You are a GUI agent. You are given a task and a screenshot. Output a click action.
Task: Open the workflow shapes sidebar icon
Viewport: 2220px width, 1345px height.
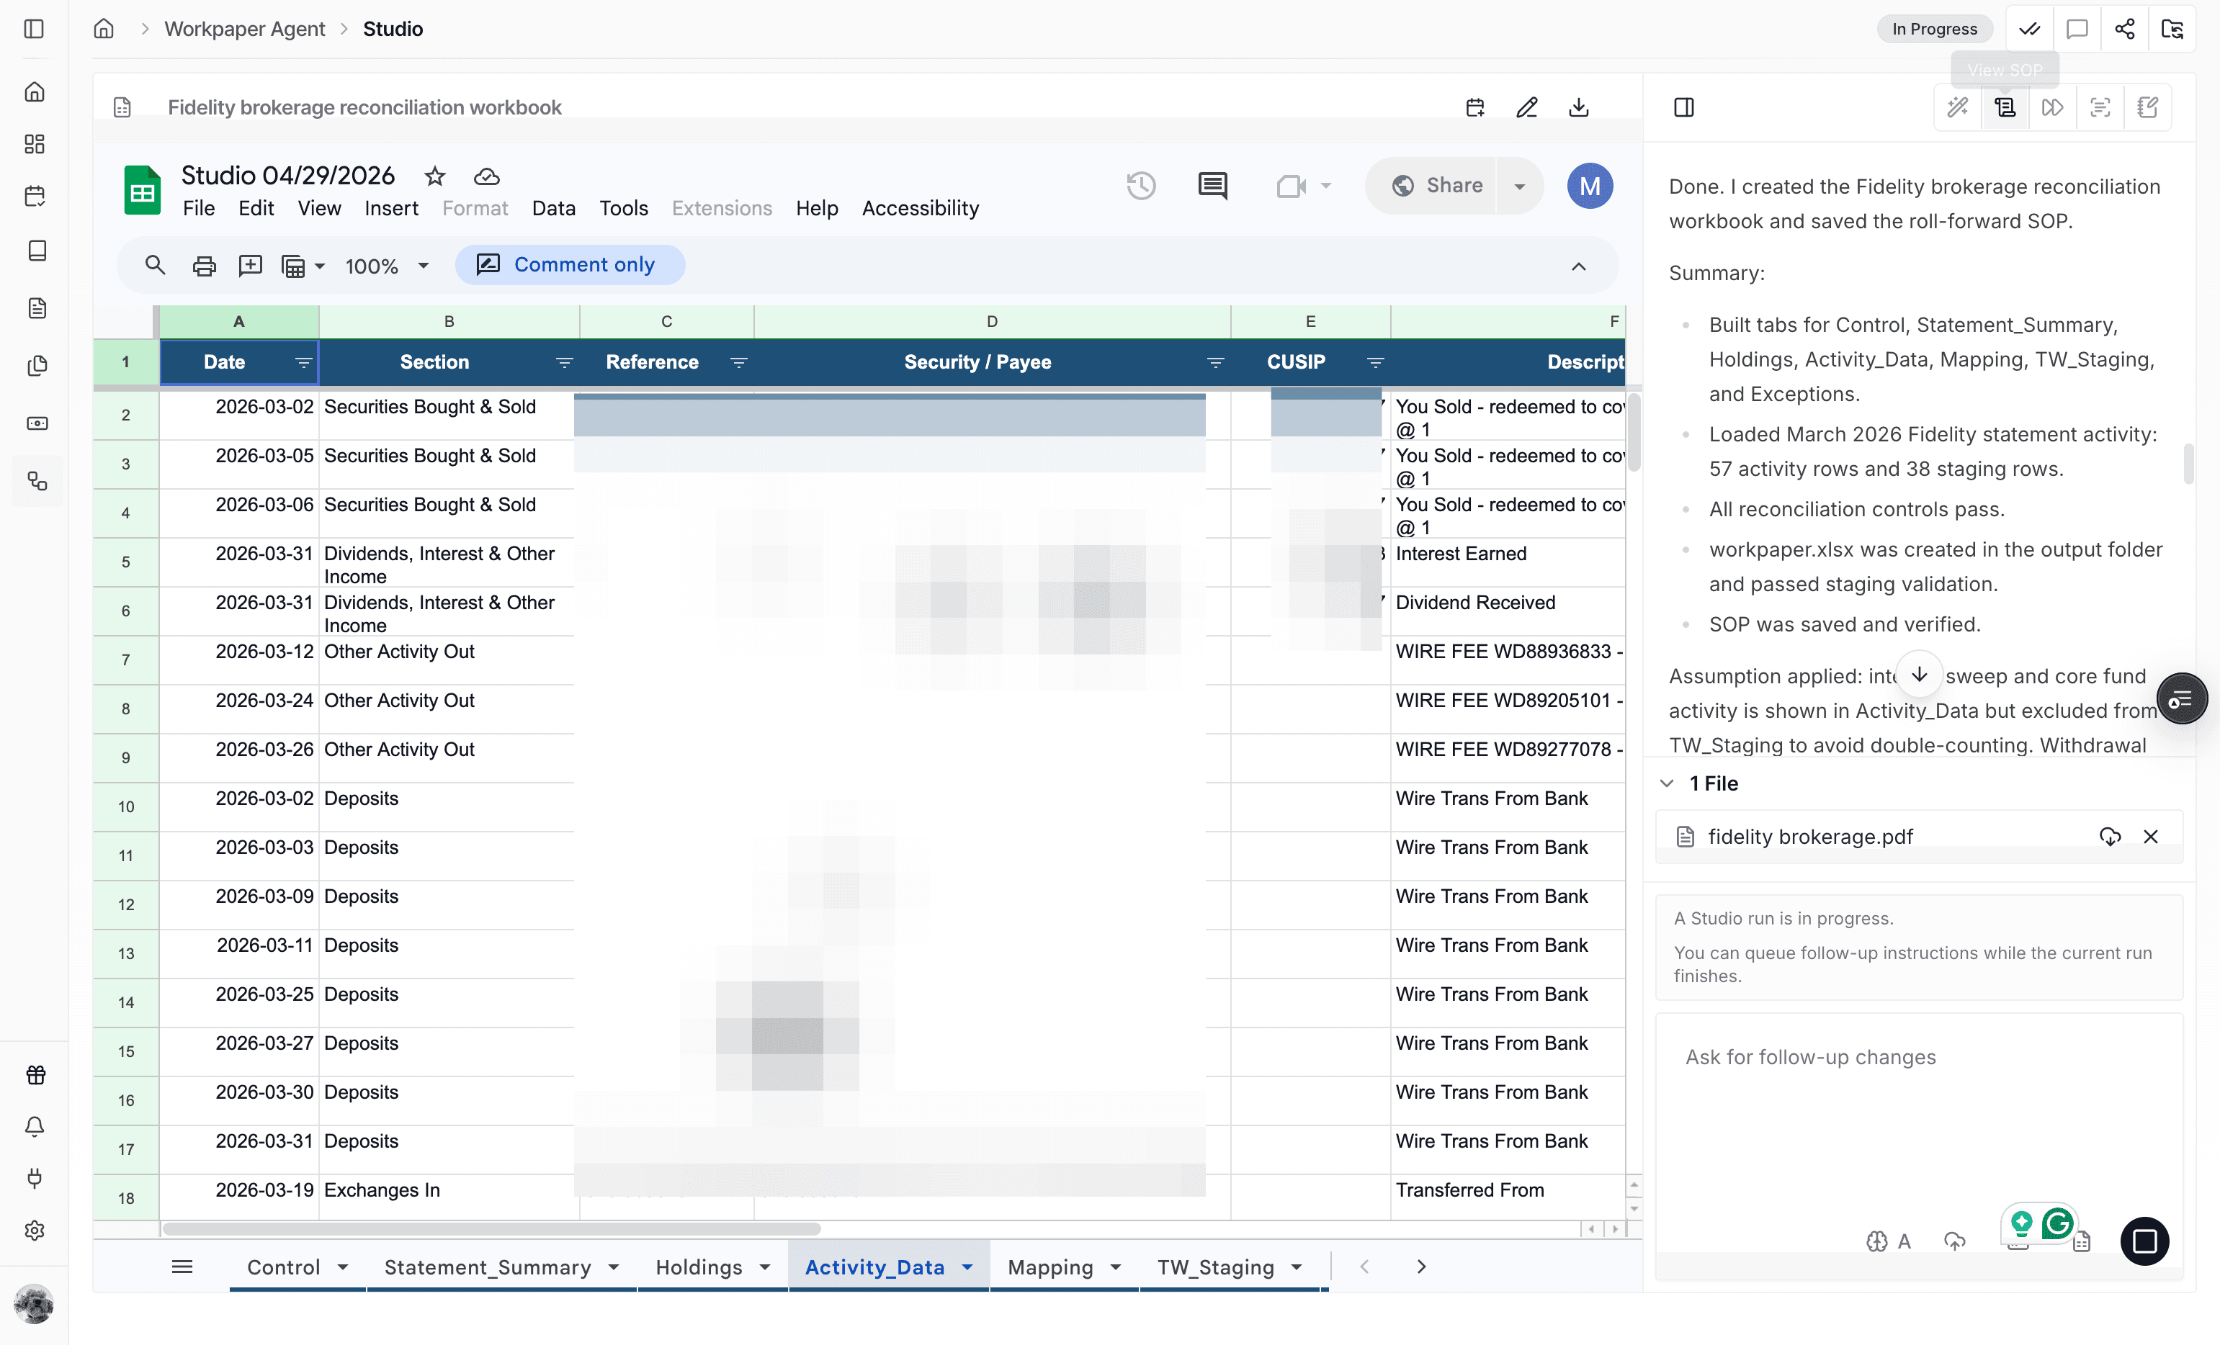point(37,481)
